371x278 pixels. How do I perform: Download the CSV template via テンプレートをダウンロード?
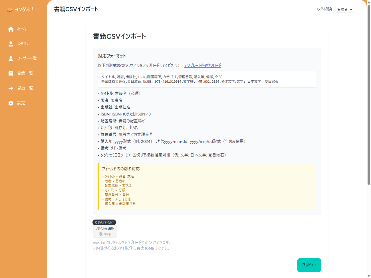(202, 65)
